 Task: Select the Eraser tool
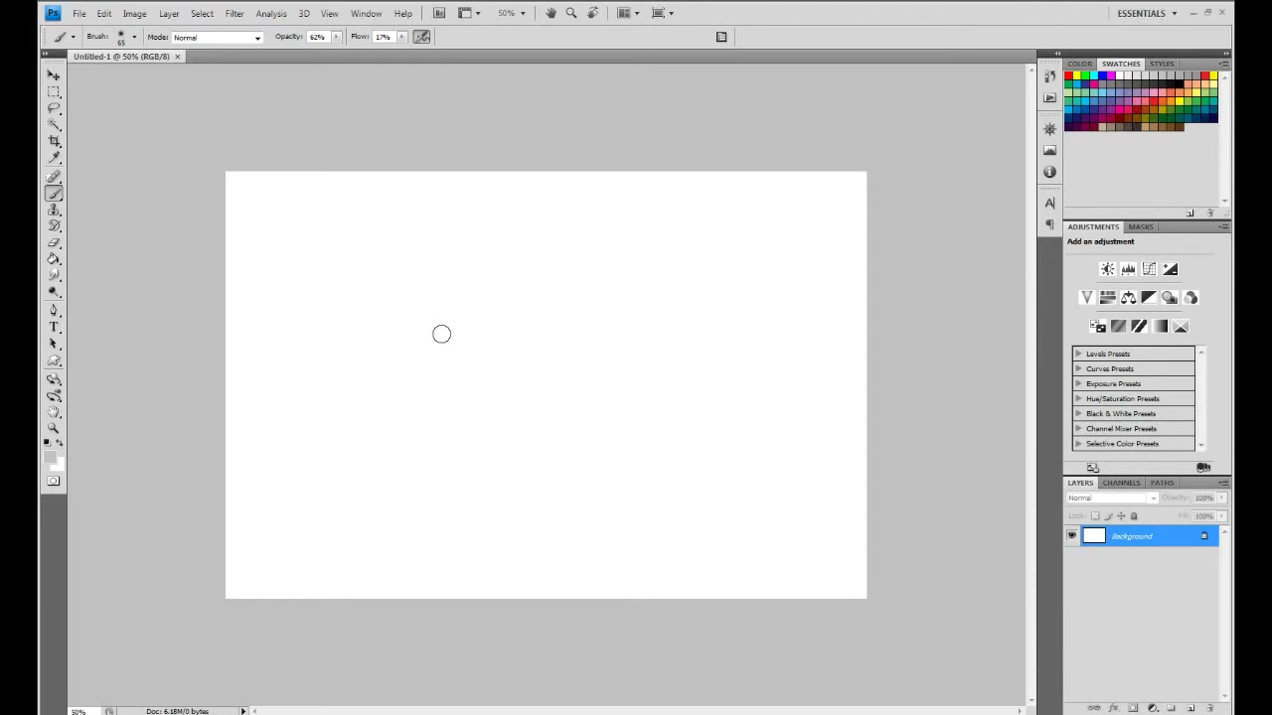[x=54, y=243]
